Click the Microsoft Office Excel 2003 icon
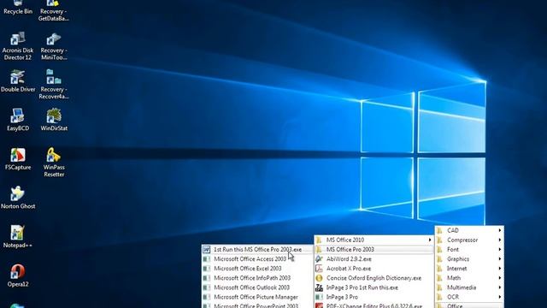Viewport: 547px width, 308px height. coord(207,269)
